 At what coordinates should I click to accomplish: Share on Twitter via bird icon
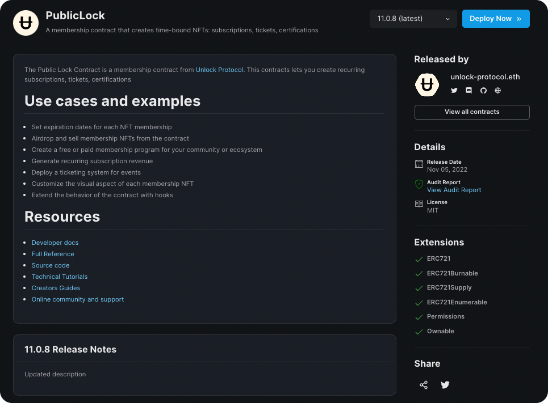[445, 384]
